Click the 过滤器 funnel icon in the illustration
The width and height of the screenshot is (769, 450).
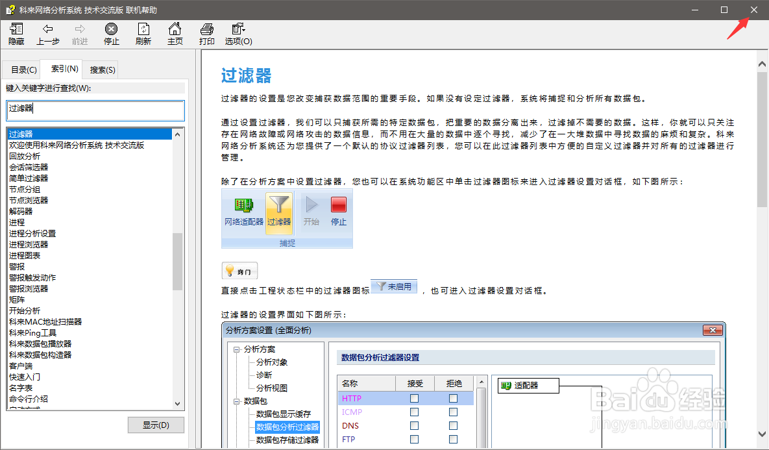tap(279, 204)
